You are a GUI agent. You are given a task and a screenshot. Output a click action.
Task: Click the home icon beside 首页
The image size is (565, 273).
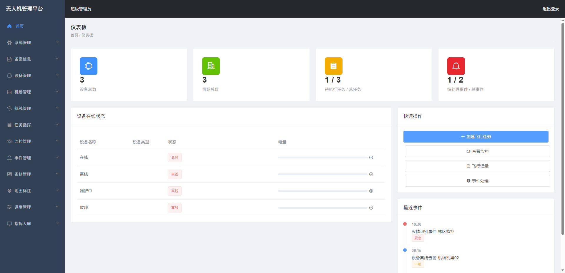coord(9,26)
